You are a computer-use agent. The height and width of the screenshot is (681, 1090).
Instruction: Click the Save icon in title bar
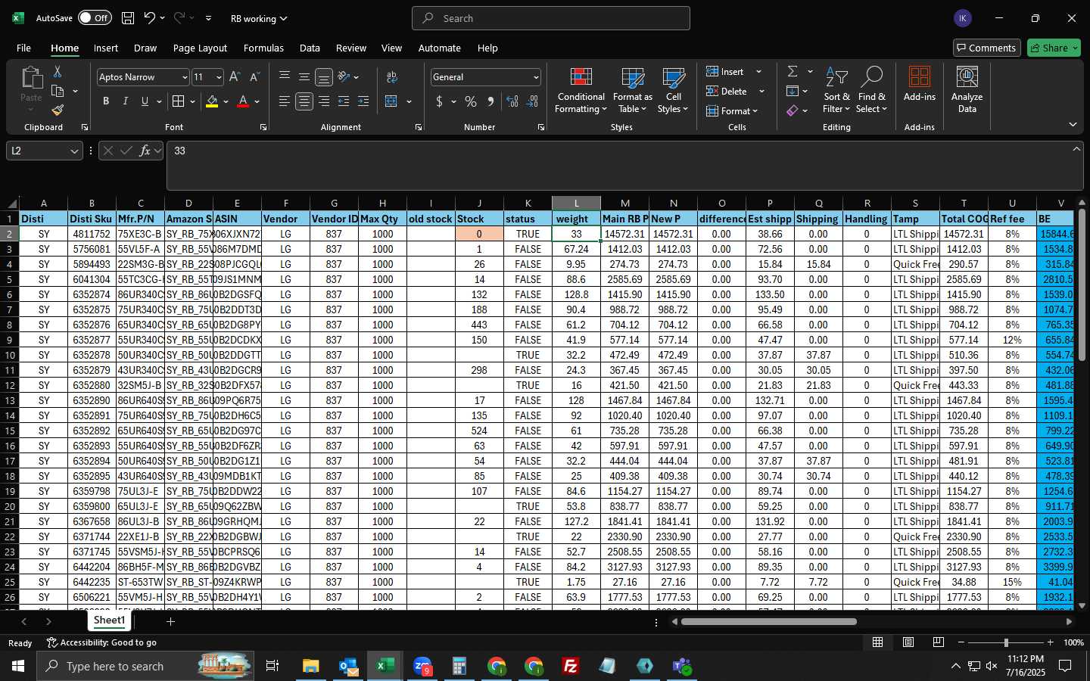[128, 18]
